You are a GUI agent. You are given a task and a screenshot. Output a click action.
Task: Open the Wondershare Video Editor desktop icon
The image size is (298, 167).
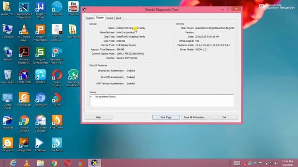point(24,10)
